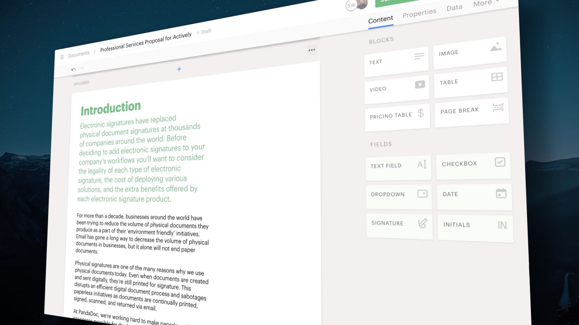Click the FIELDS section heading
This screenshot has width=579, height=325.
[381, 144]
